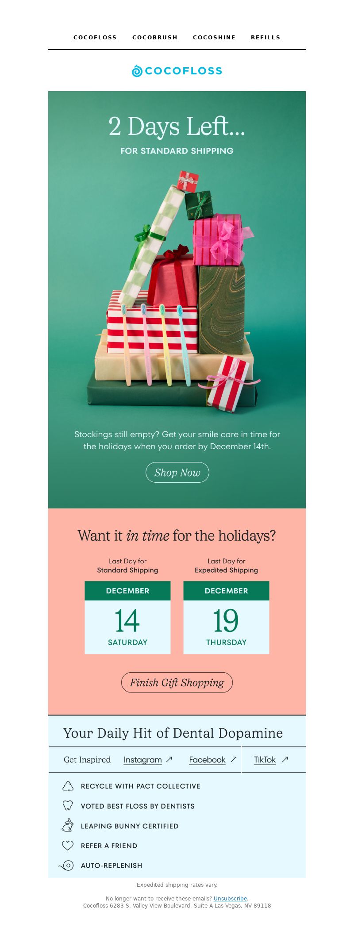Click the Cocofloss swirl logo icon
354x935 pixels.
(x=137, y=71)
